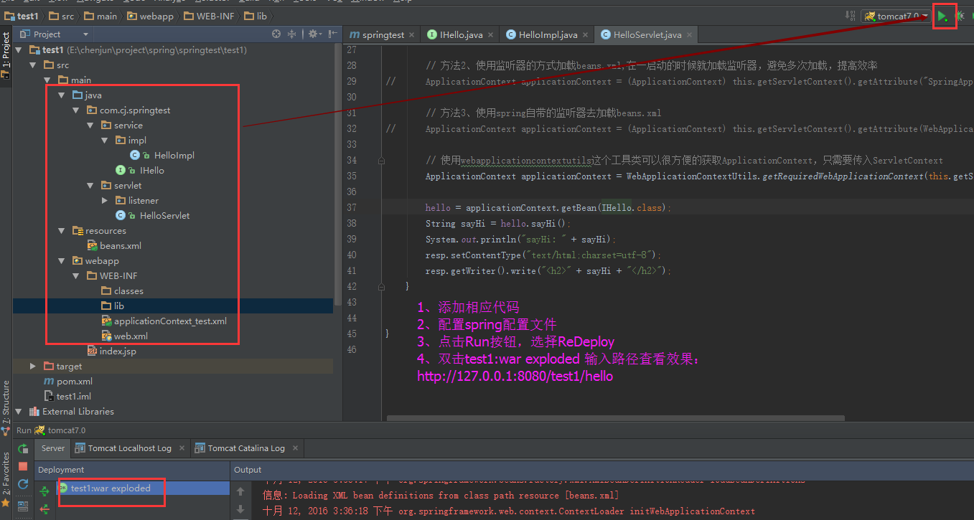Select IHello interface in project tree

141,171
